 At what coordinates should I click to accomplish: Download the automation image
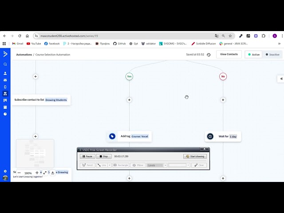click(x=53, y=173)
